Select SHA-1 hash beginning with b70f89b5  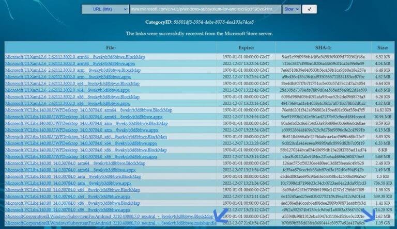point(323,223)
